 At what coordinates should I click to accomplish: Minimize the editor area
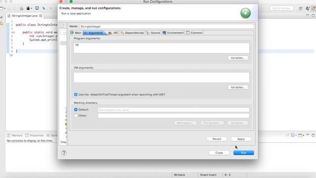tap(308, 15)
